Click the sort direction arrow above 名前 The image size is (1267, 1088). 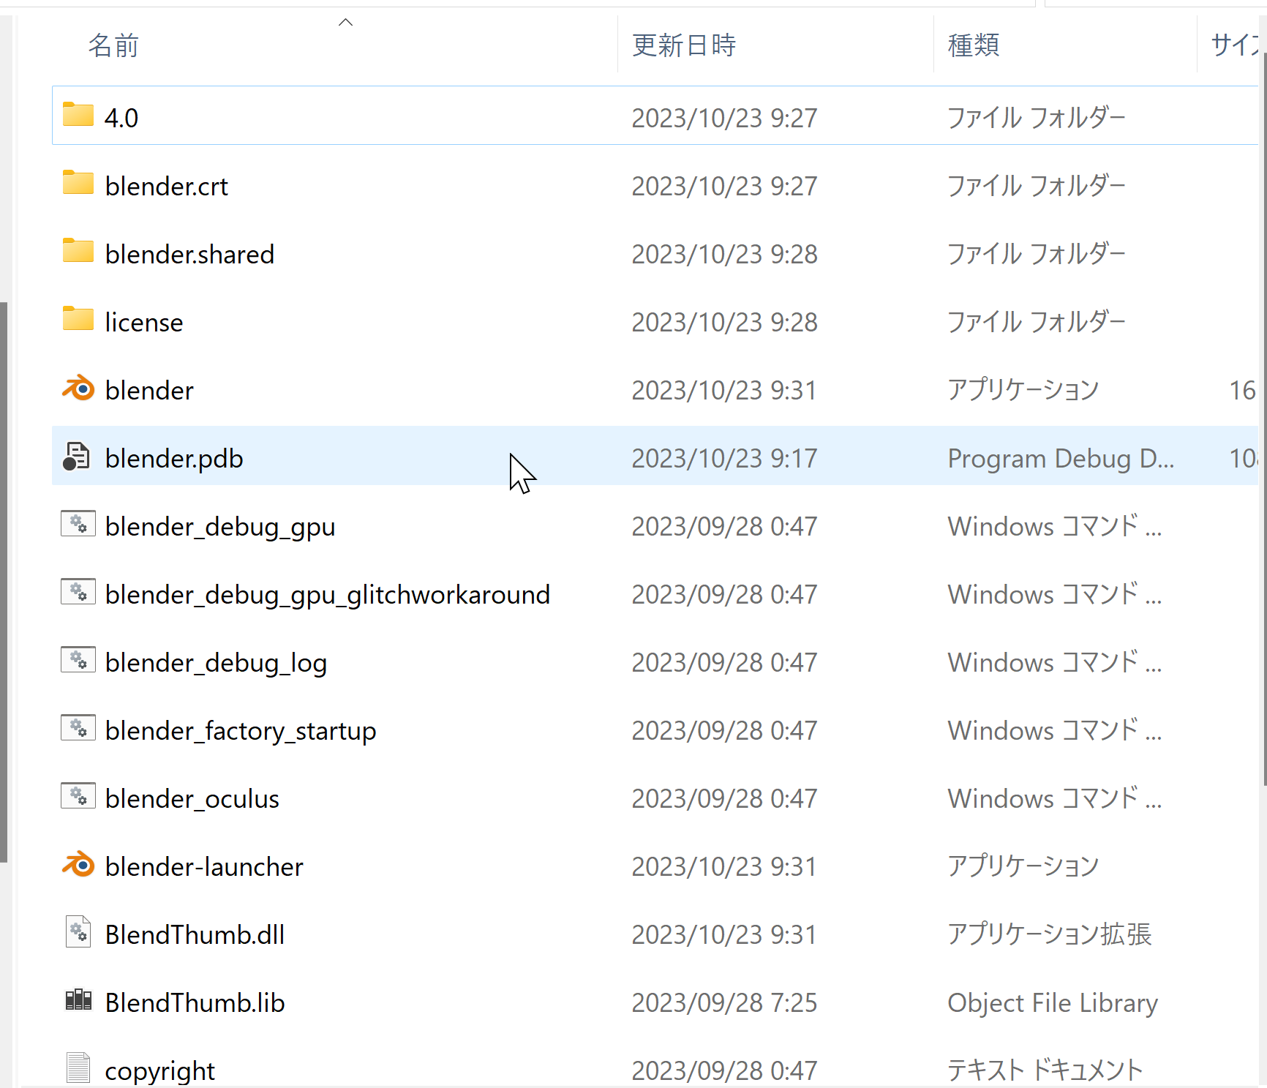click(x=346, y=22)
